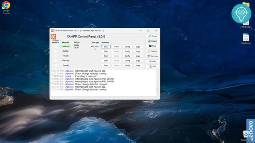
Task: Open Apache Config options
Action: point(127,47)
